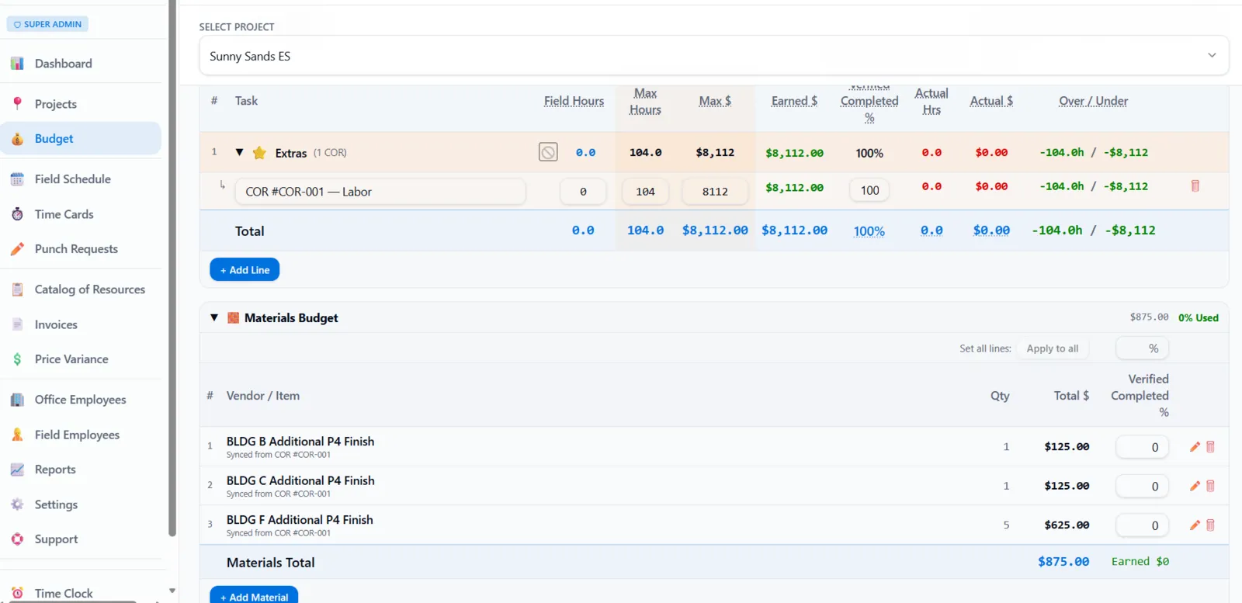The image size is (1242, 603).
Task: Edit BLDG C Additional P4 Finish material
Action: point(1195,486)
